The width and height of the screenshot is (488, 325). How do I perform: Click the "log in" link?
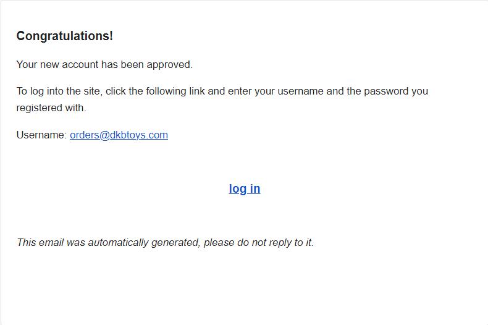click(x=244, y=188)
